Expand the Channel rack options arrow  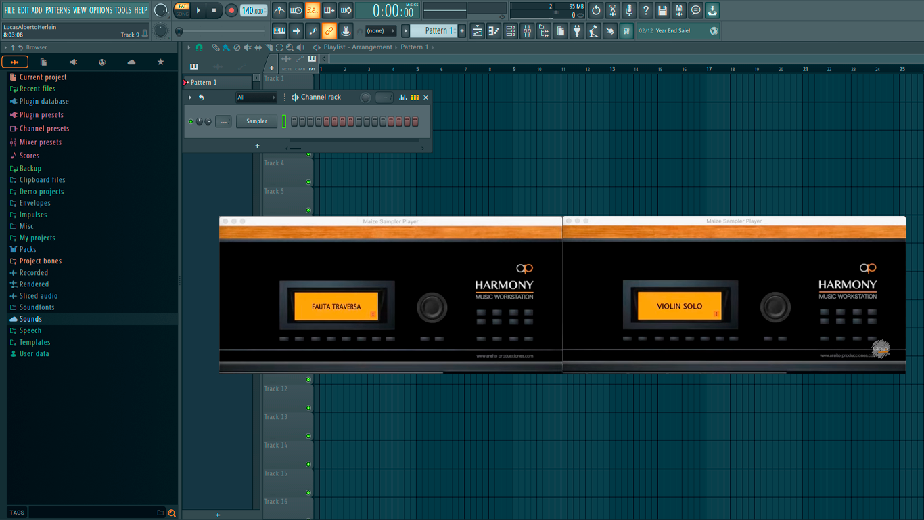(x=190, y=97)
